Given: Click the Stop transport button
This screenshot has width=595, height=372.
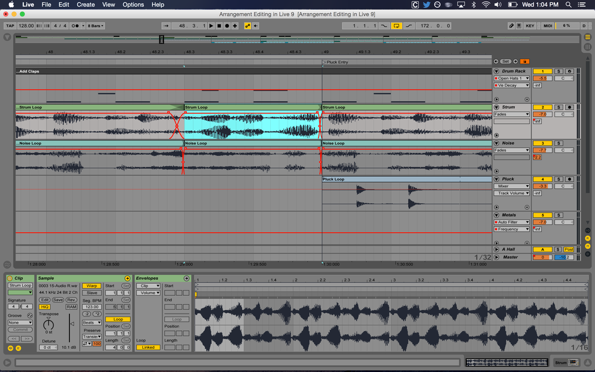Looking at the screenshot, I should [x=219, y=26].
